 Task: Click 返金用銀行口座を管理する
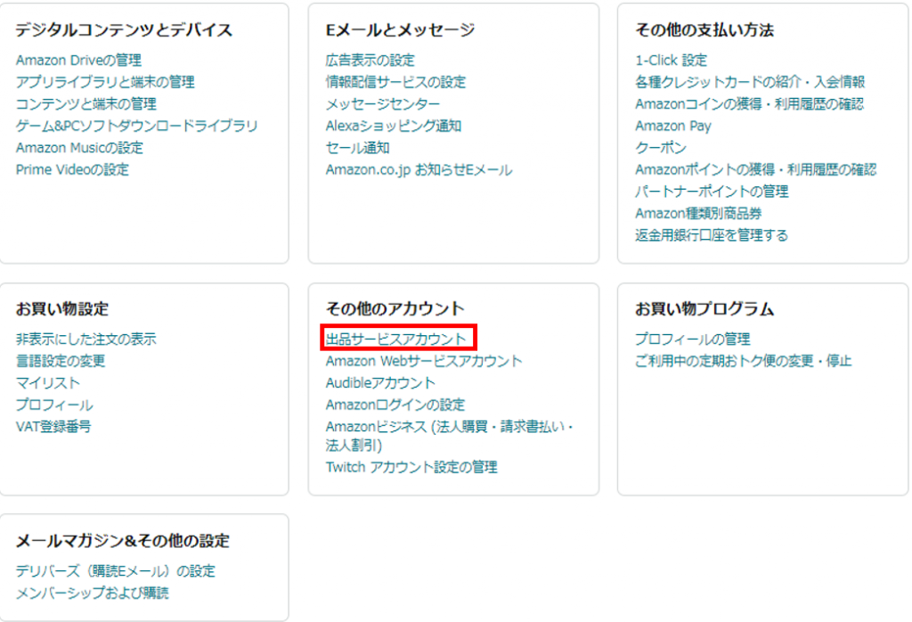click(712, 235)
